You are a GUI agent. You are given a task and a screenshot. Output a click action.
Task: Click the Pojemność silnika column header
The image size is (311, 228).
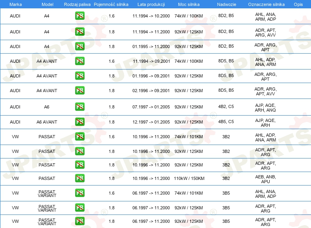[x=111, y=4]
